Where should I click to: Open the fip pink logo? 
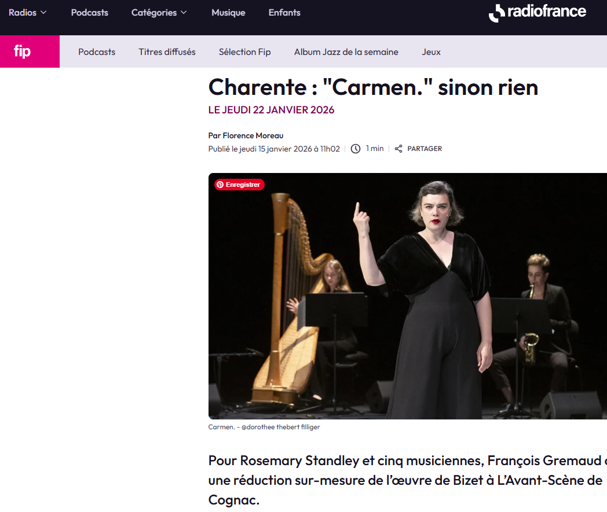[30, 51]
